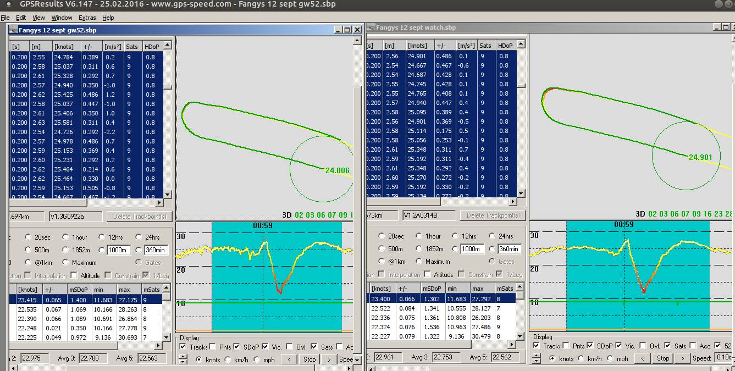
Task: Uncheck Sats display in right panel
Action: coord(667,346)
